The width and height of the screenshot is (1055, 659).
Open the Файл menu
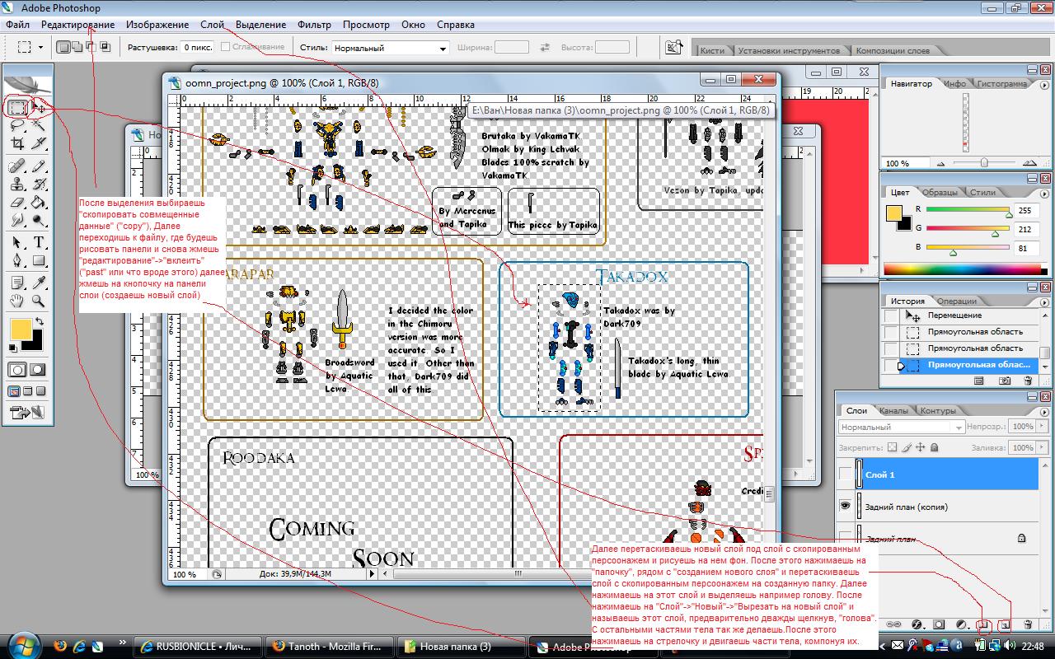[x=17, y=25]
